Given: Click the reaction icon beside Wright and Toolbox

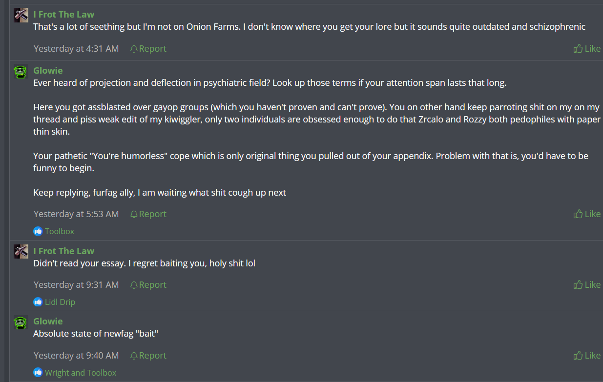Looking at the screenshot, I should 38,373.
